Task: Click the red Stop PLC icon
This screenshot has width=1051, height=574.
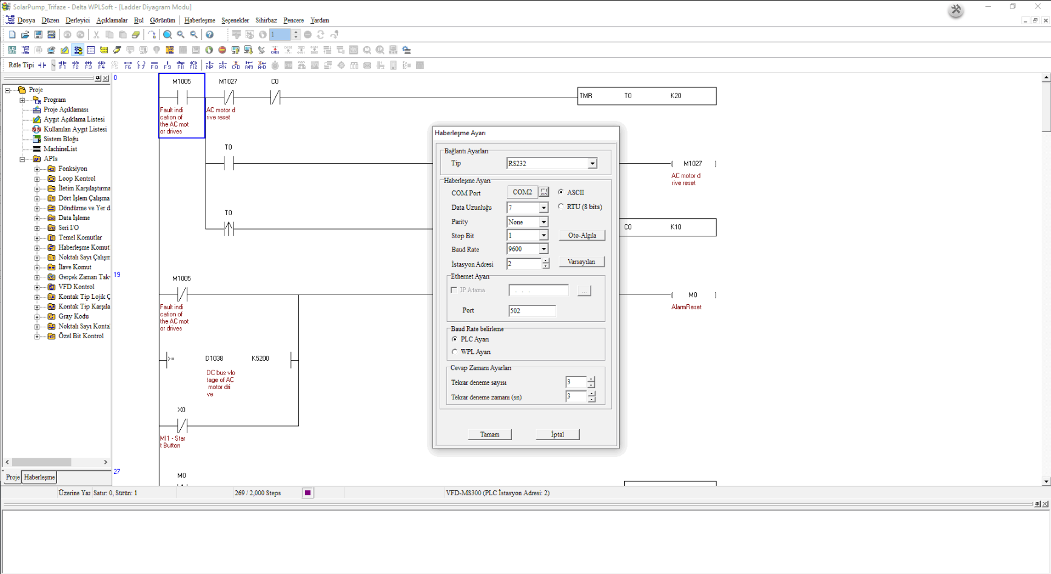Action: (x=222, y=50)
